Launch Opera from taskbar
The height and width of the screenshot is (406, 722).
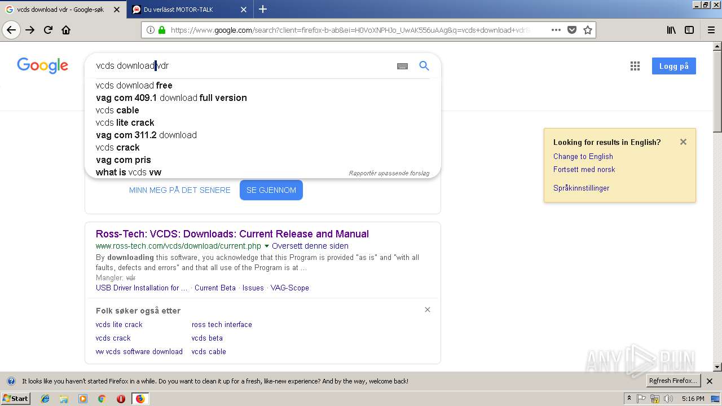coord(121,399)
